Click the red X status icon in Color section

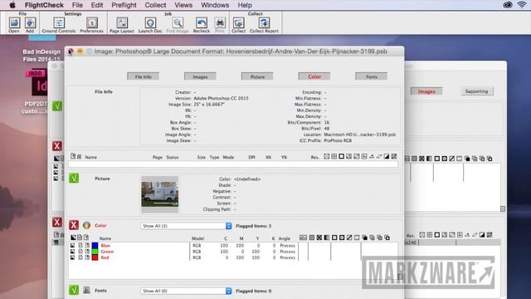[x=74, y=225]
